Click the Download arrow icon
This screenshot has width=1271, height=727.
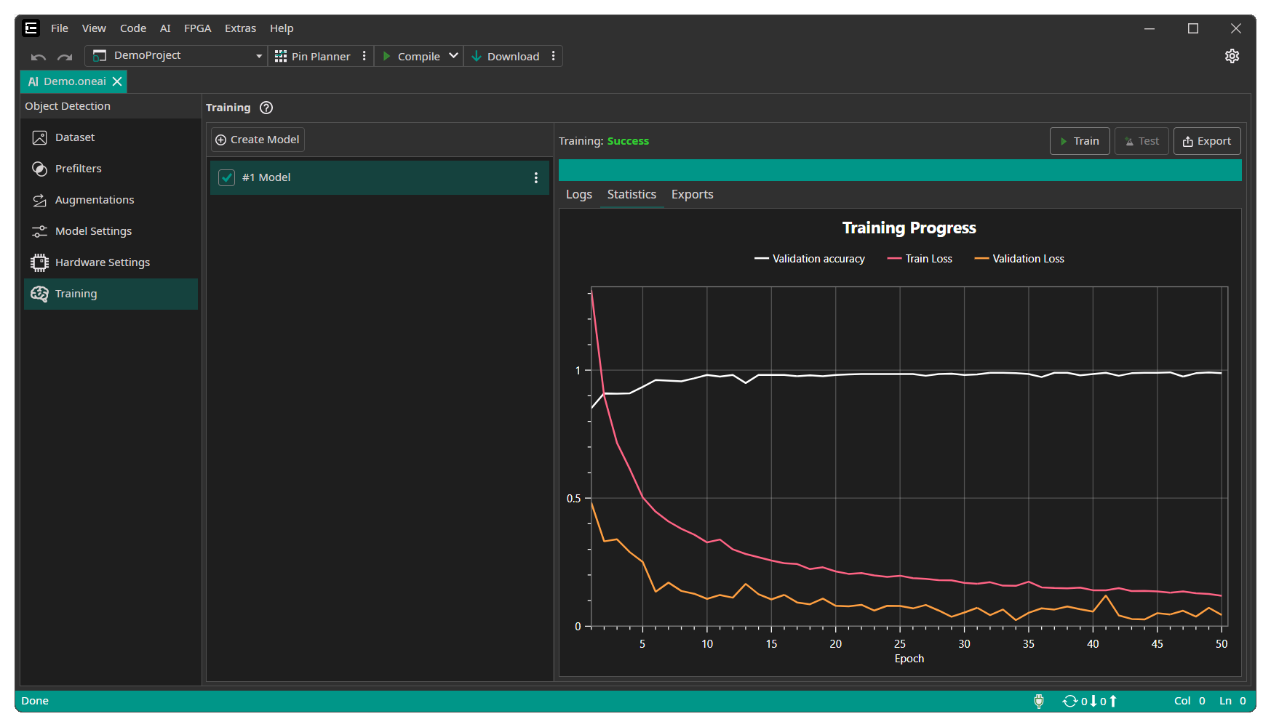click(x=477, y=56)
